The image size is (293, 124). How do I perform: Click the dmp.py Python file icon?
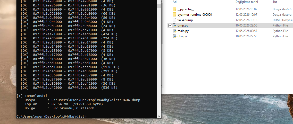click(174, 25)
